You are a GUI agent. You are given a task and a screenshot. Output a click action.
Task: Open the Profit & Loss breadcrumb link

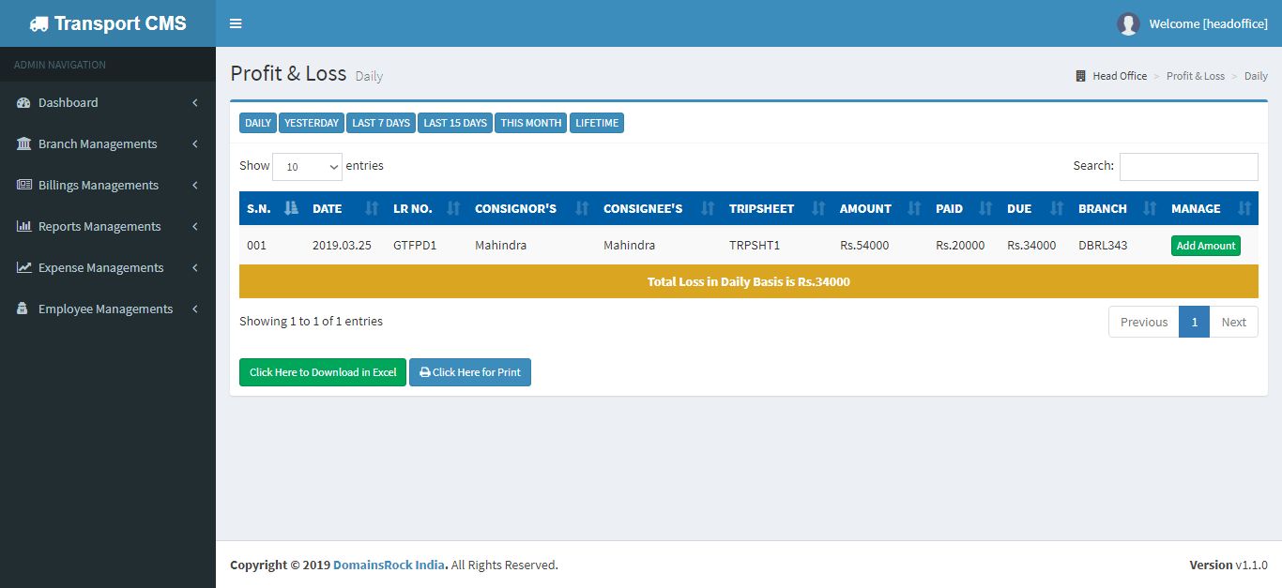(x=1196, y=76)
